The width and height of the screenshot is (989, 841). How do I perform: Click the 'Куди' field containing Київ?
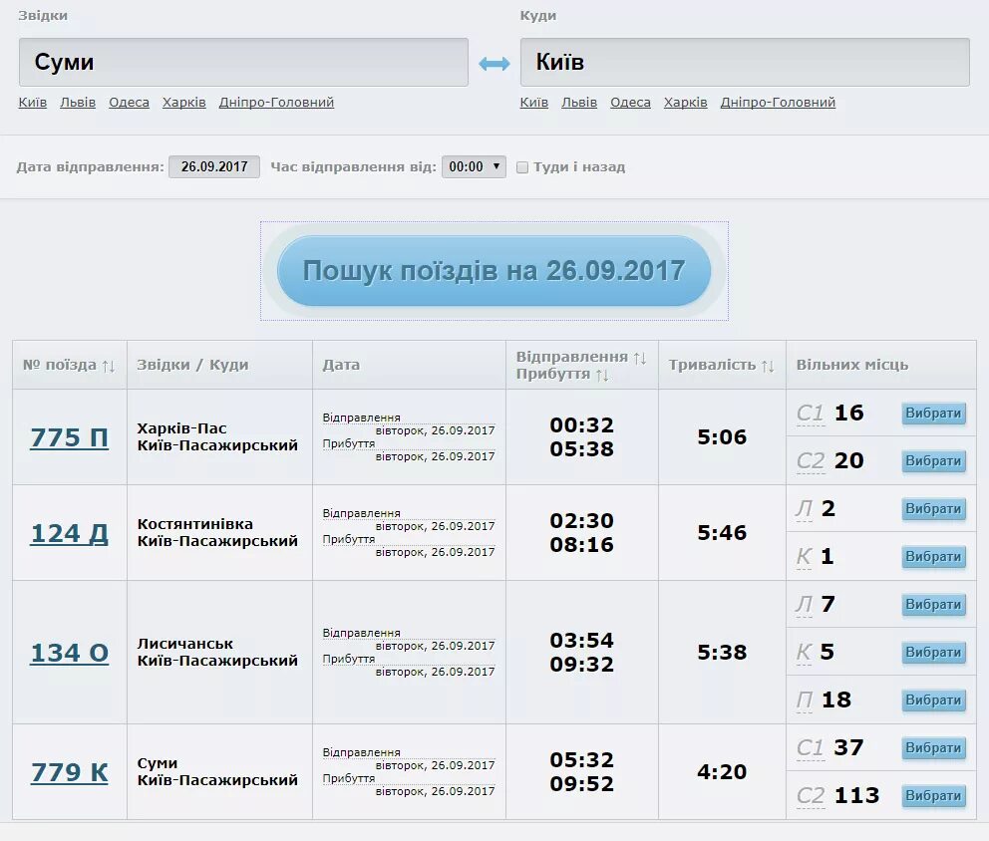pos(745,62)
